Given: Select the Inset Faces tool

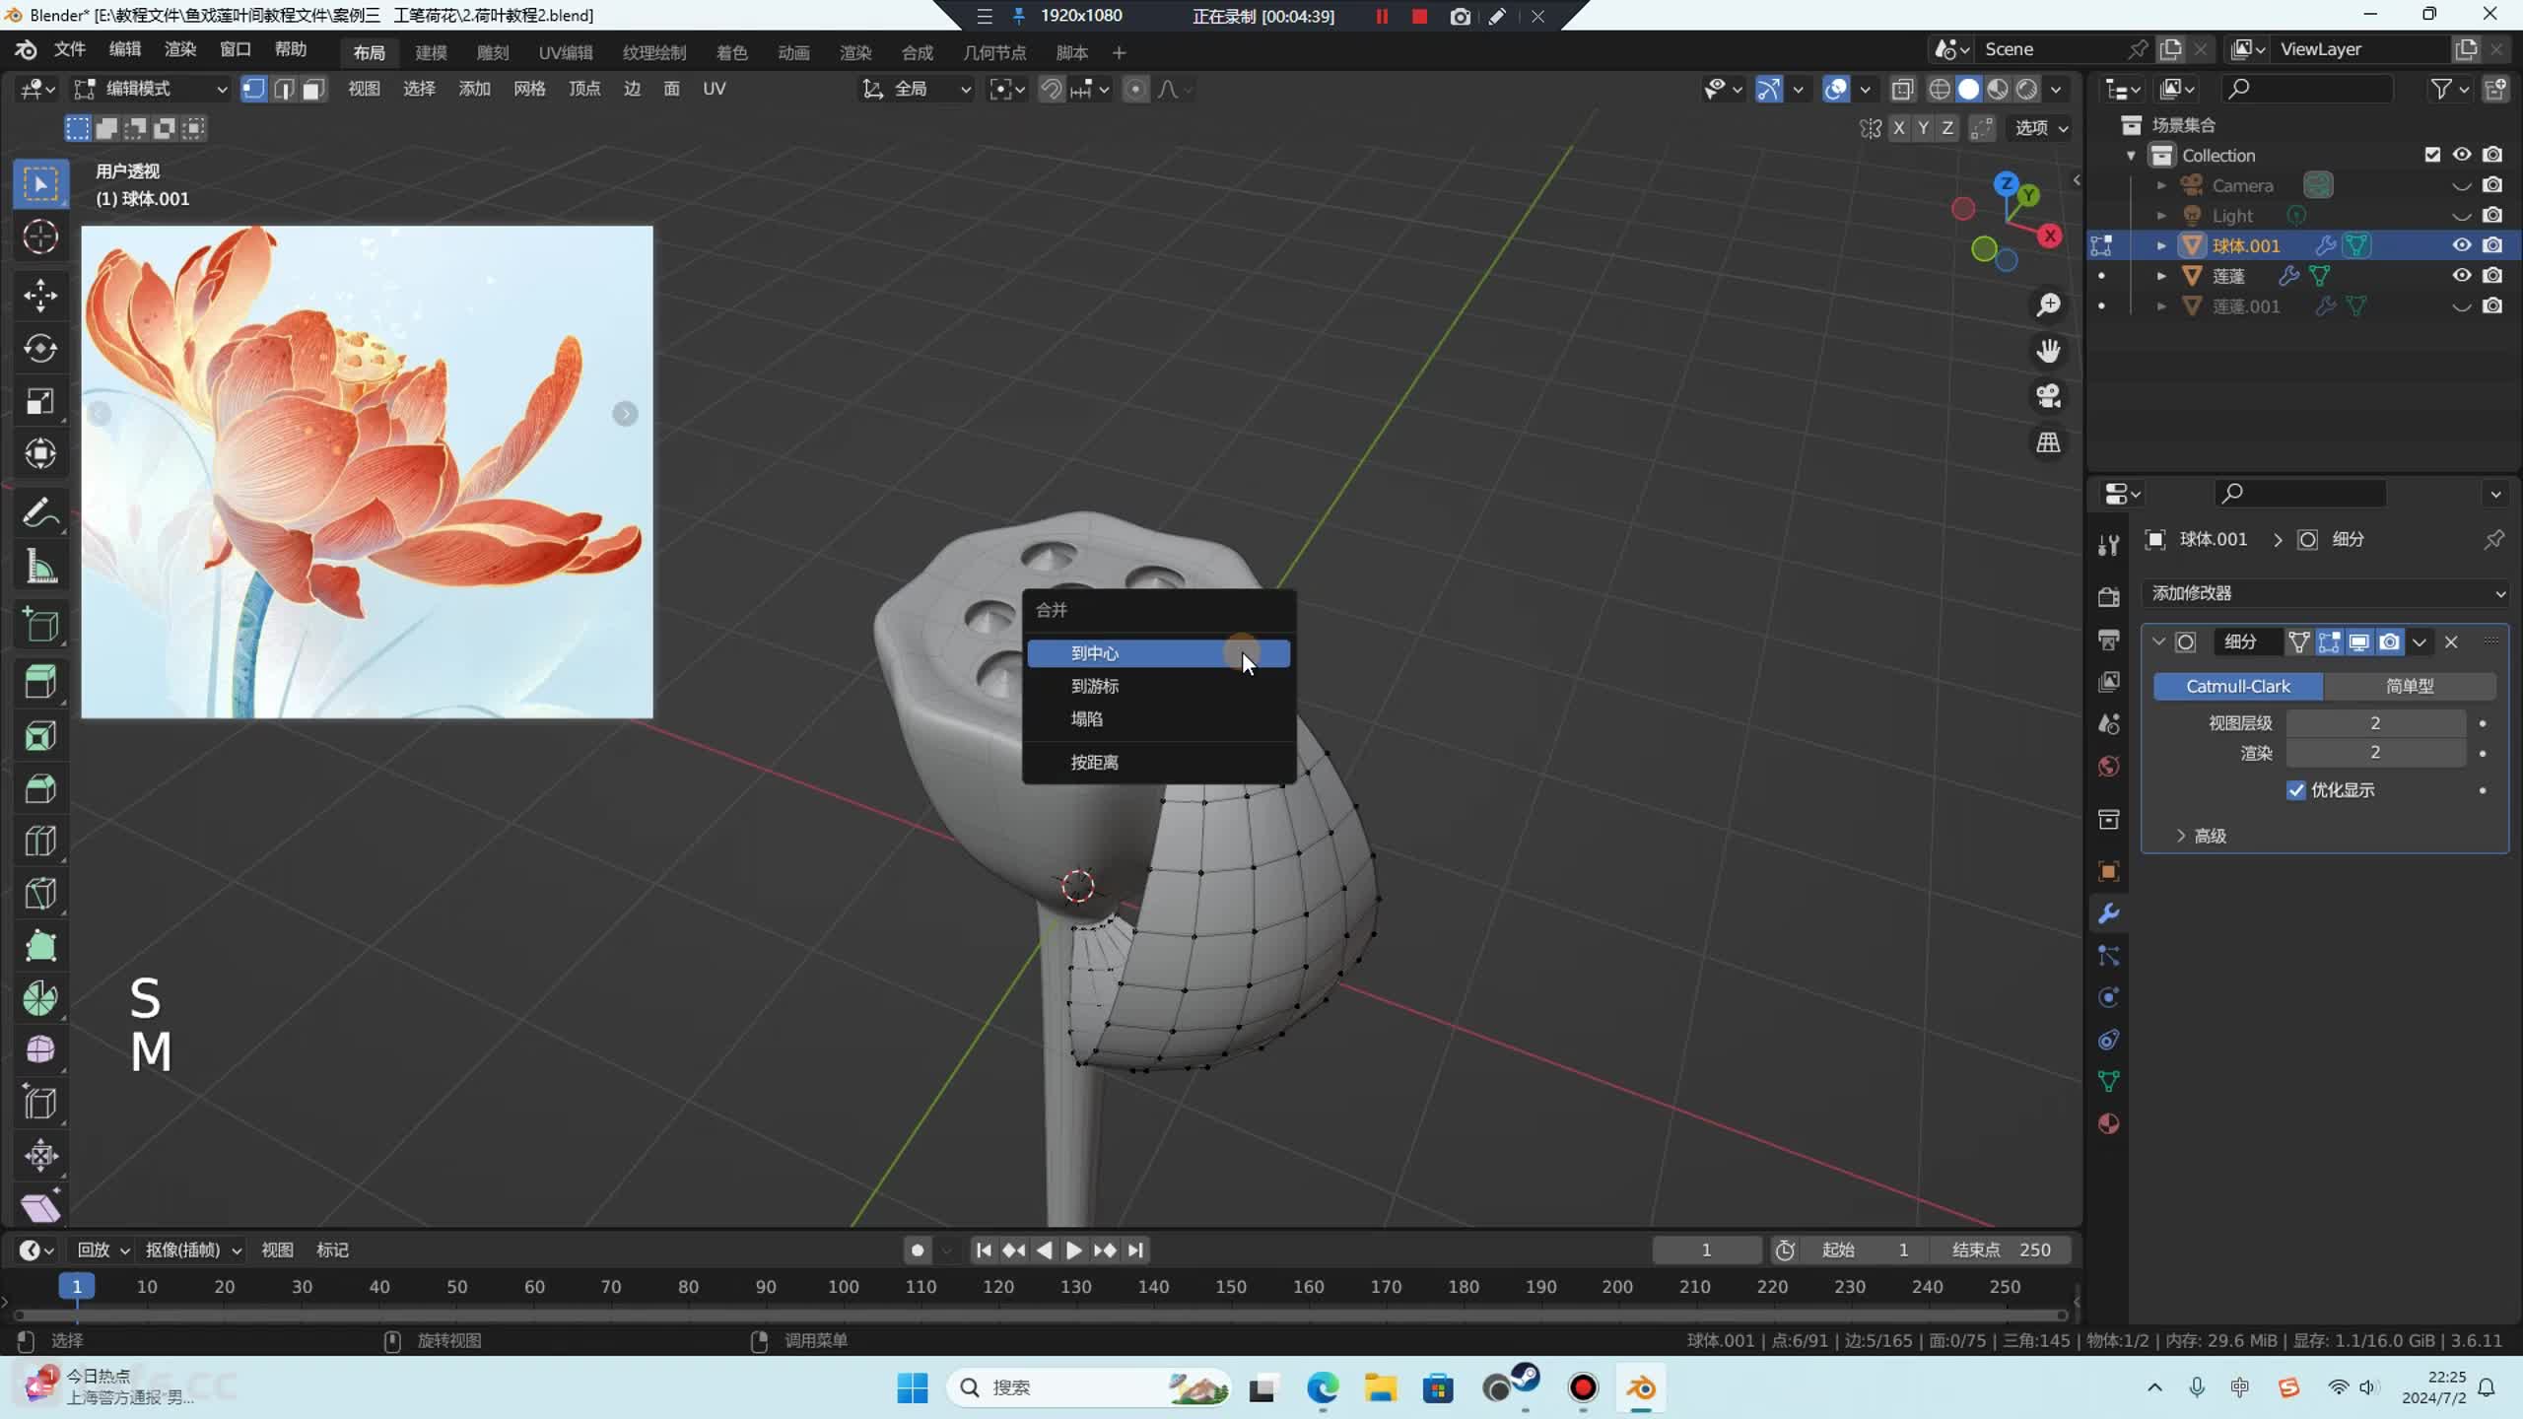Looking at the screenshot, I should tap(40, 735).
